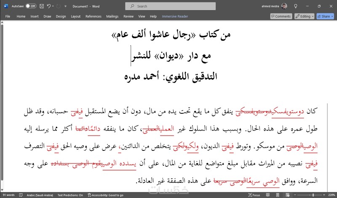Open Accessibility: Good to go checker
337x198 pixels.
(106, 195)
